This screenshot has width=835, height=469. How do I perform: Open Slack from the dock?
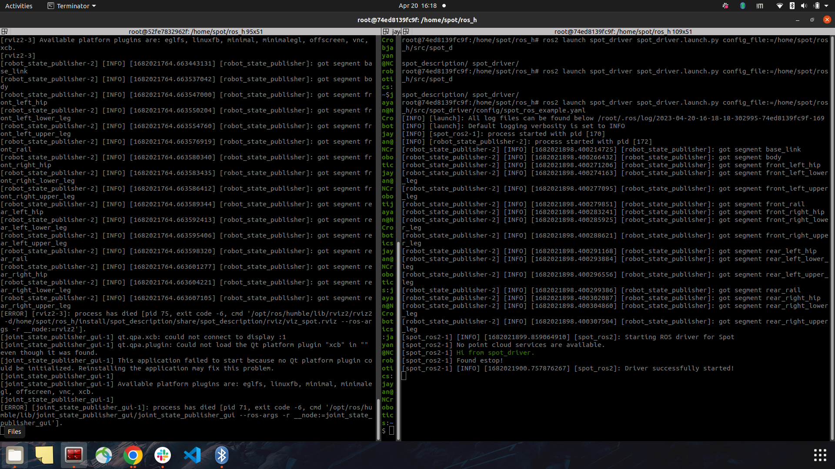click(x=163, y=455)
